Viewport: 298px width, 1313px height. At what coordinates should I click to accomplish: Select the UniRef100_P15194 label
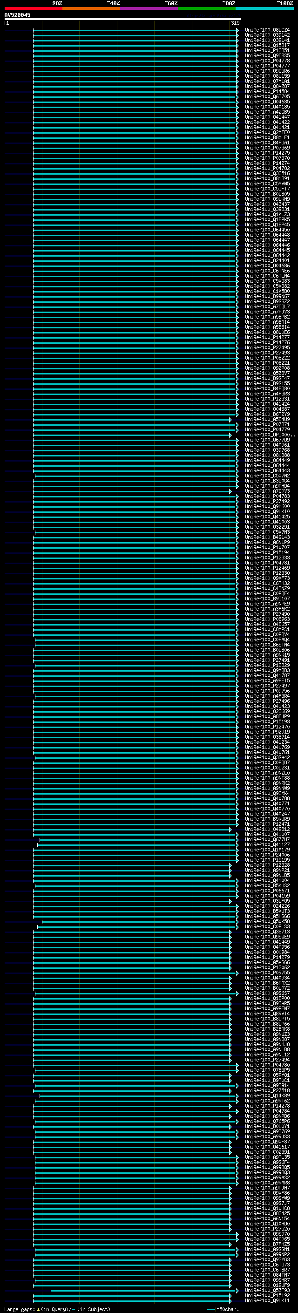tap(267, 552)
